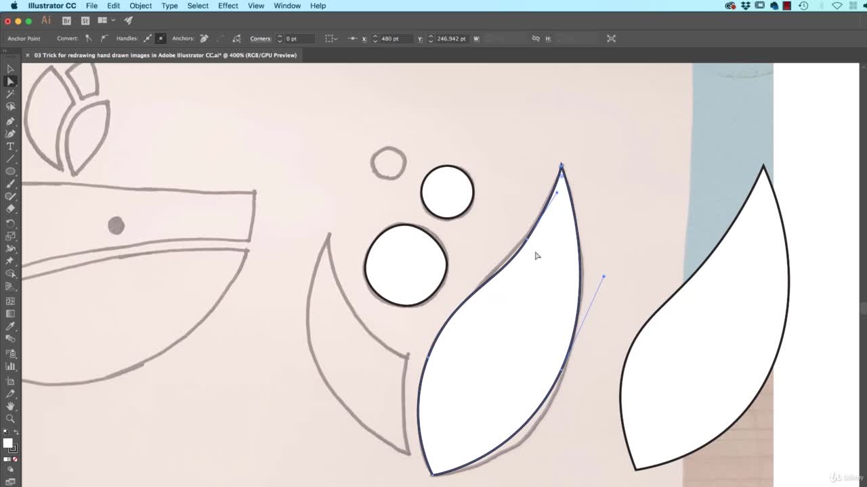The image size is (867, 487).
Task: Select the Shape Builder tool
Action: 10,274
